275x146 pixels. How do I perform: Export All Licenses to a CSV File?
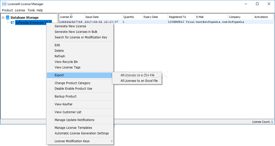coord(137,75)
